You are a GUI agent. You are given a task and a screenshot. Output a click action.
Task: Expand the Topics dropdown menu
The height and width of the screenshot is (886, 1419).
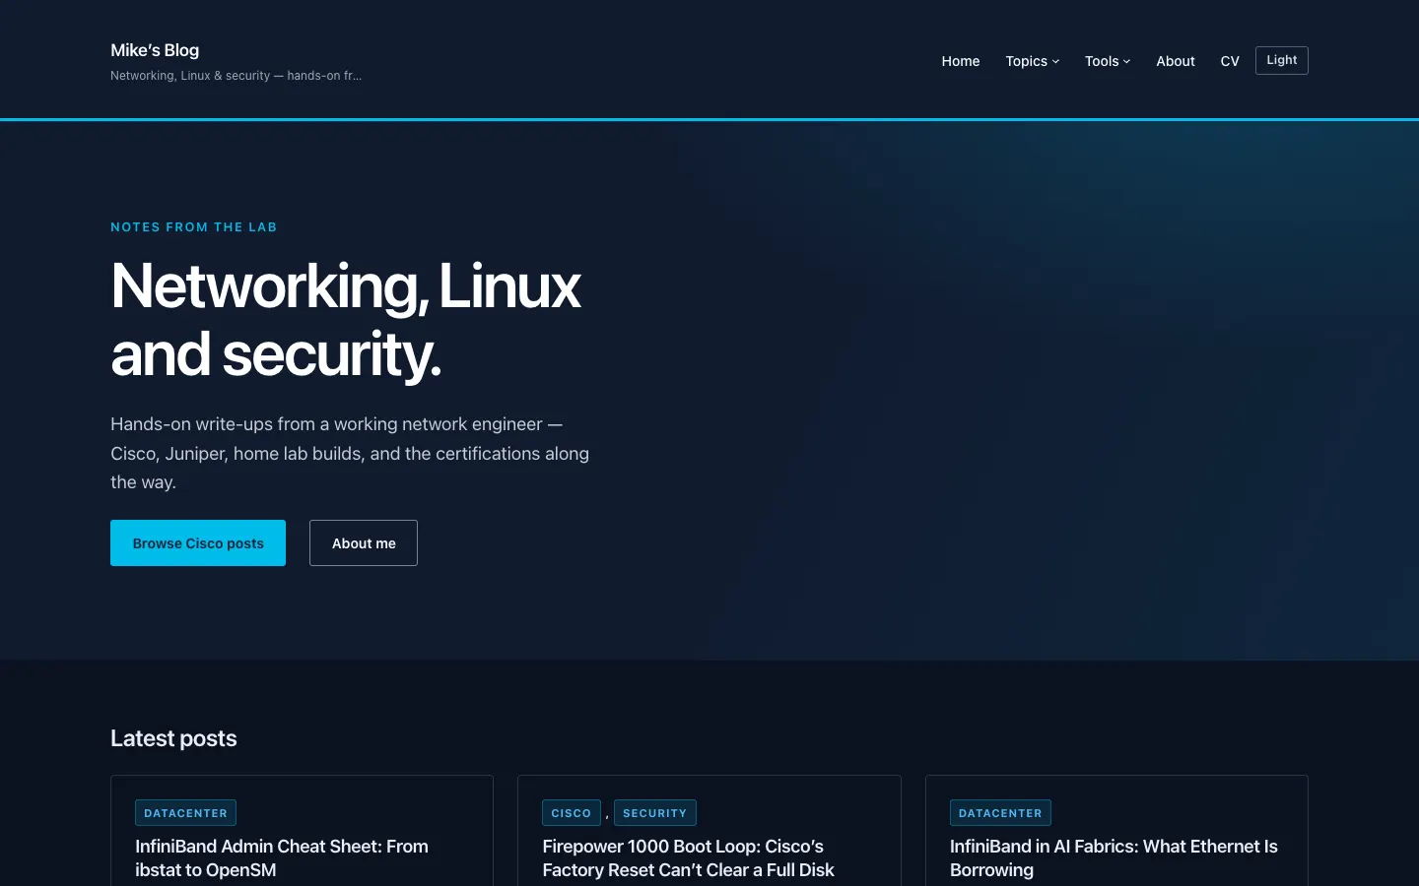[x=1033, y=61]
